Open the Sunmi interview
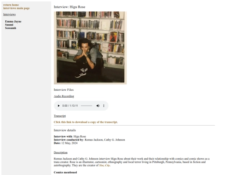 coord(9,25)
